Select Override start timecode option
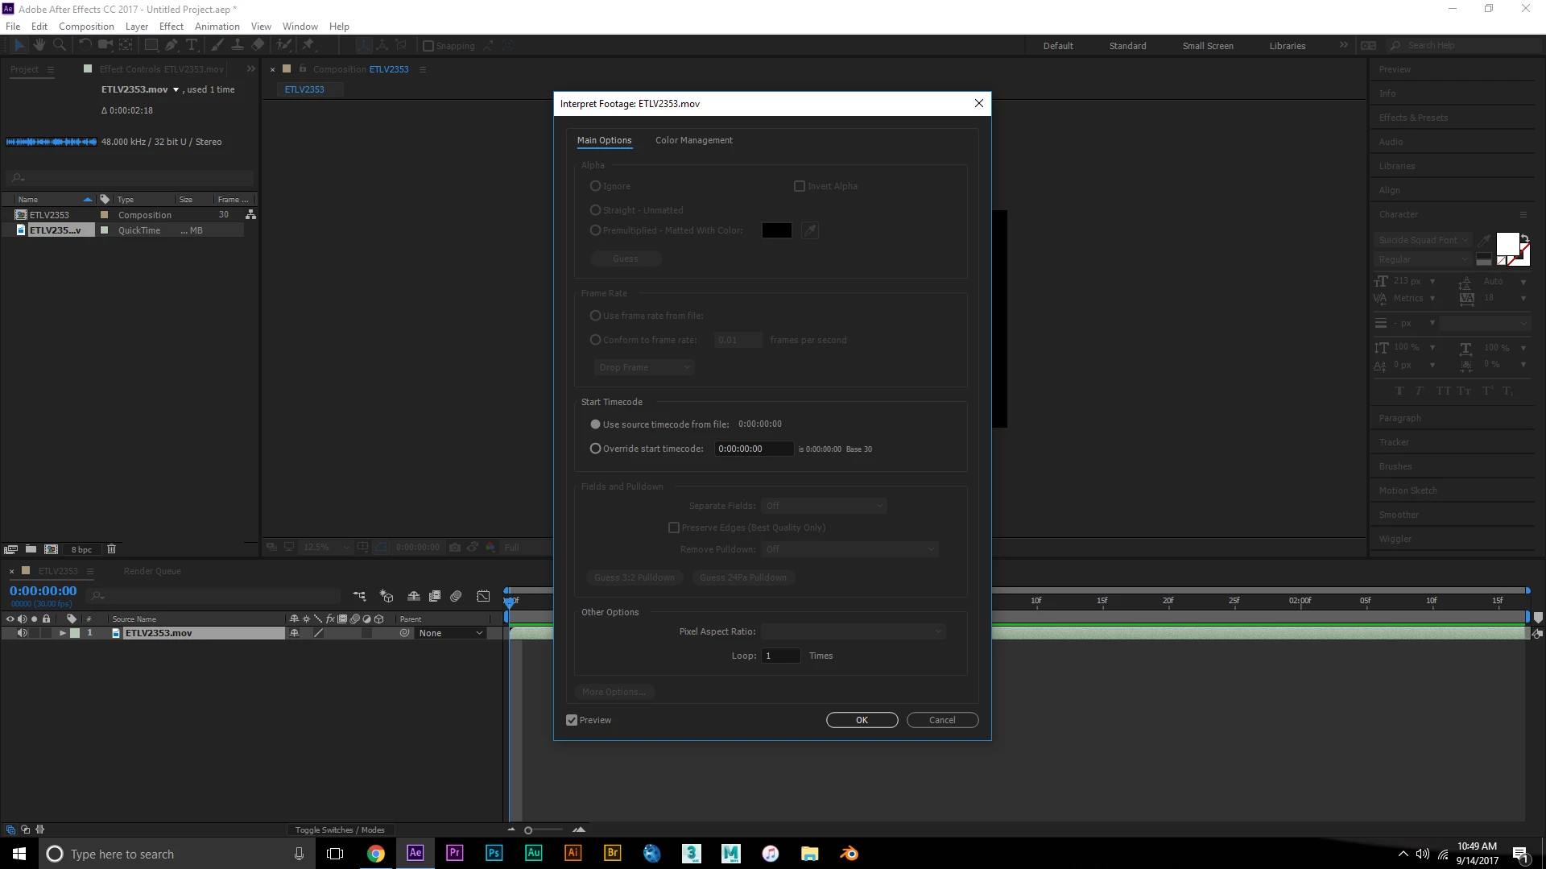Screen dimensions: 1546x869 click(596, 449)
